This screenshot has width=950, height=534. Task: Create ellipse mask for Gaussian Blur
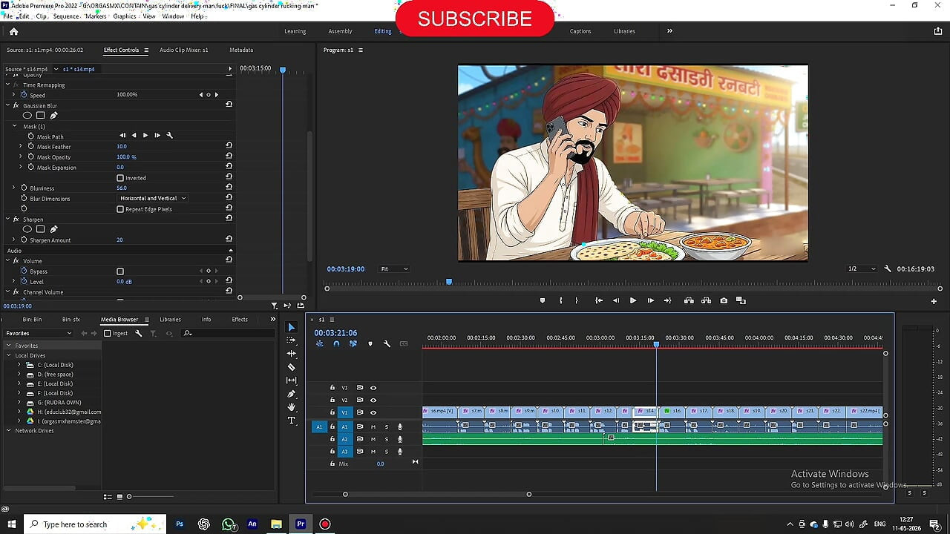(x=27, y=116)
